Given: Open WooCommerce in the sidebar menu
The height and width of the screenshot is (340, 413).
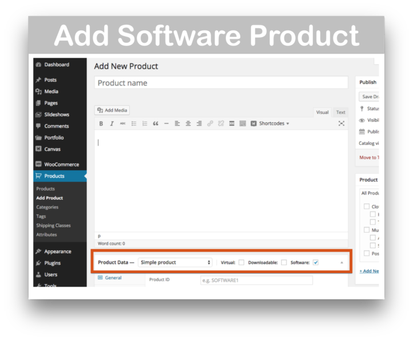Looking at the screenshot, I should point(61,164).
